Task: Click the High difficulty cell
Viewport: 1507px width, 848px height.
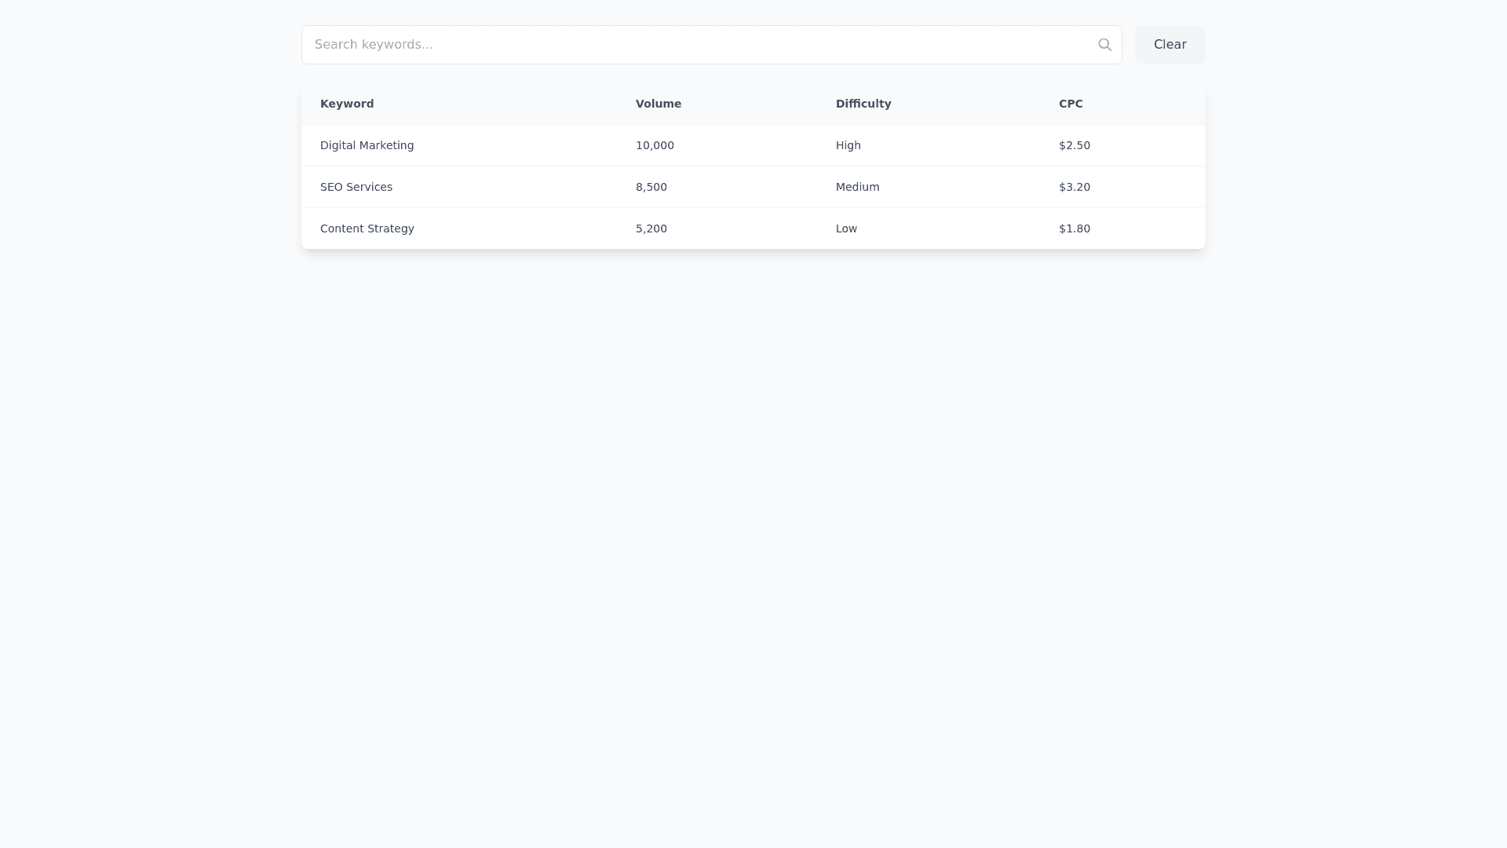Action: pos(848,145)
